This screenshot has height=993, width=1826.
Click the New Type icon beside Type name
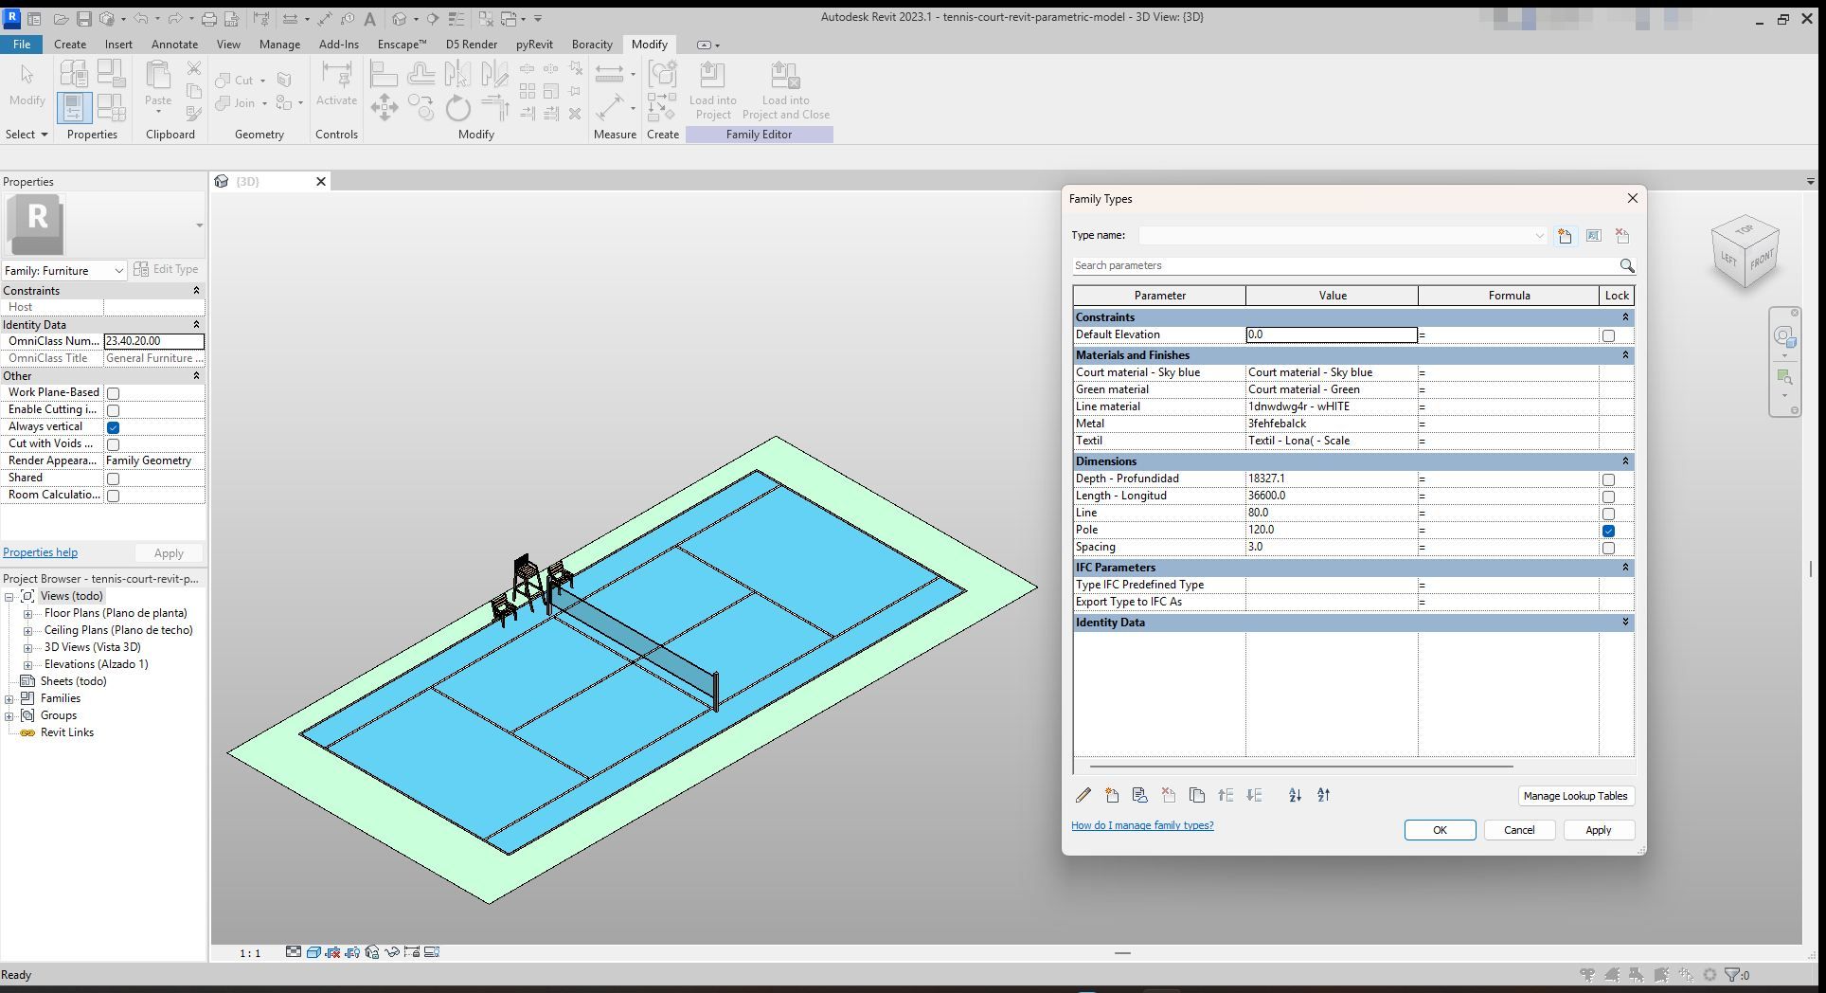tap(1565, 236)
